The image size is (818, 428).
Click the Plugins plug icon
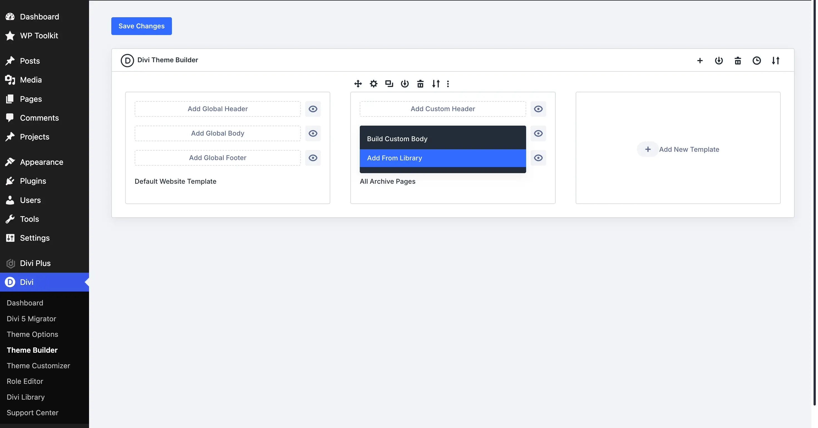tap(10, 181)
